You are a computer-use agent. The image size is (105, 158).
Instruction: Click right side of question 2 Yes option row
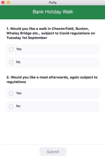(x=86, y=94)
